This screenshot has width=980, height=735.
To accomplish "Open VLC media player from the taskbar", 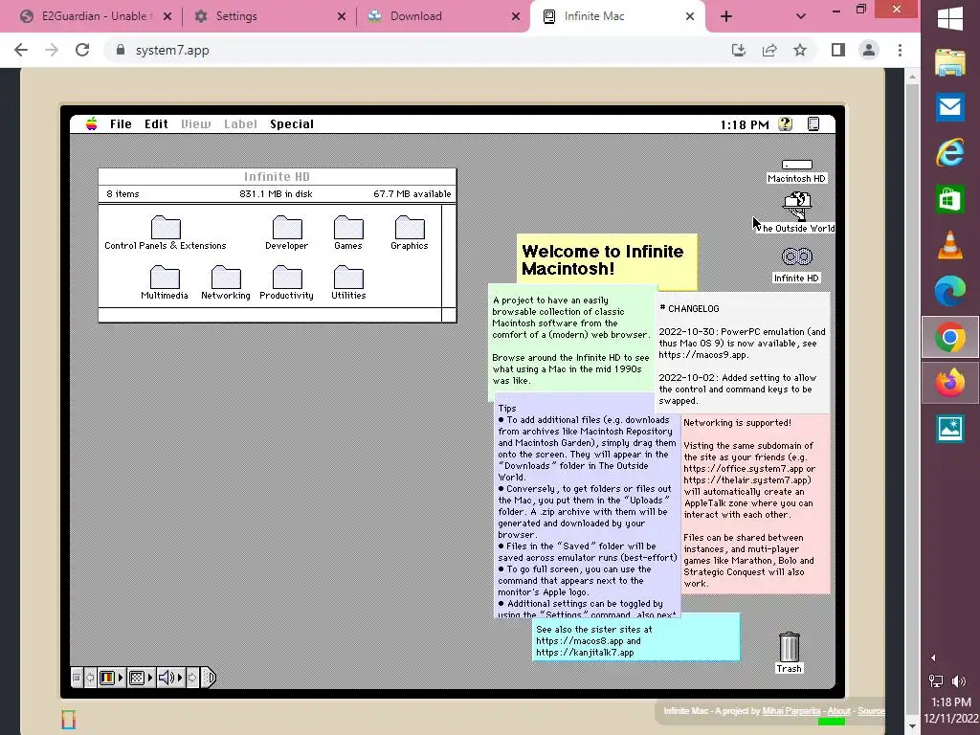I will point(950,245).
